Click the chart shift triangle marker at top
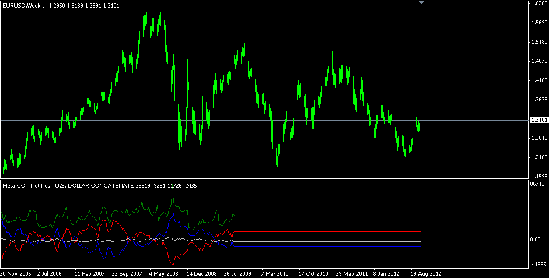The image size is (549, 278). [422, 3]
